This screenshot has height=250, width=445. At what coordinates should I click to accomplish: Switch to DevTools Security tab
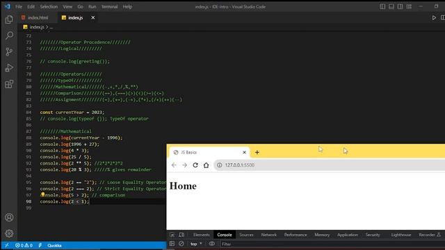[373, 235]
